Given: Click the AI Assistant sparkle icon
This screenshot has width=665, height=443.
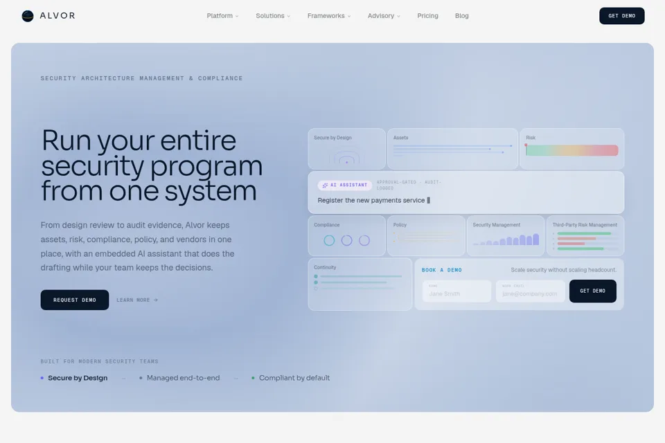Looking at the screenshot, I should [x=325, y=186].
